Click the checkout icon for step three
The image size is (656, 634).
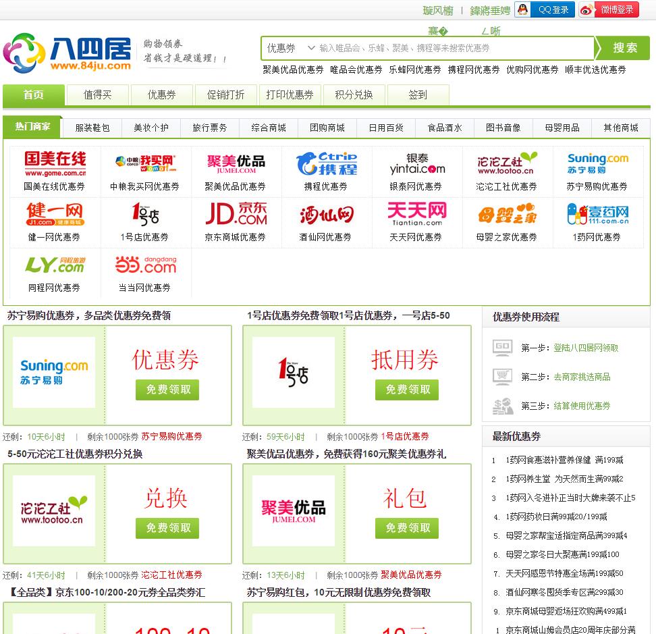pos(503,406)
